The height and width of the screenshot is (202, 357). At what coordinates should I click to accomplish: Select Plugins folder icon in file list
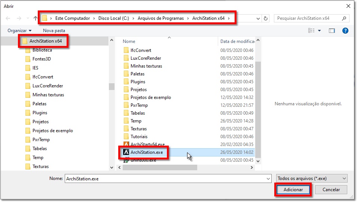pyautogui.click(x=126, y=81)
